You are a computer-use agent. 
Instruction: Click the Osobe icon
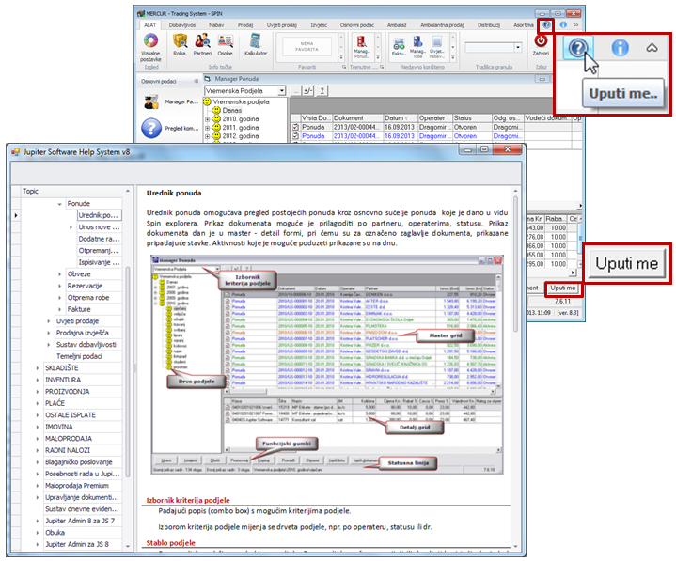226,44
